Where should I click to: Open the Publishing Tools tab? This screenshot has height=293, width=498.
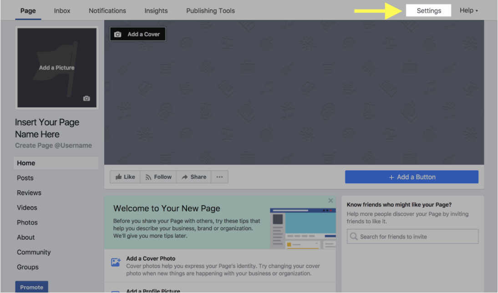pos(210,11)
